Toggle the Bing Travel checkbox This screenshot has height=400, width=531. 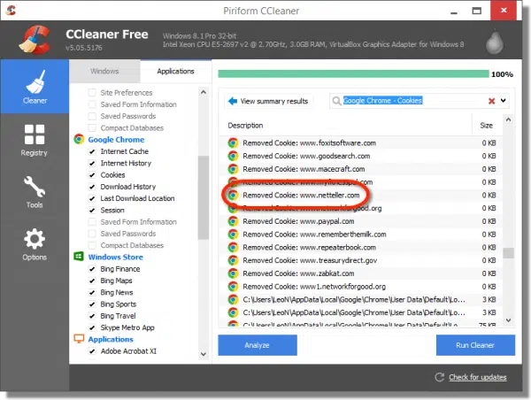point(92,316)
